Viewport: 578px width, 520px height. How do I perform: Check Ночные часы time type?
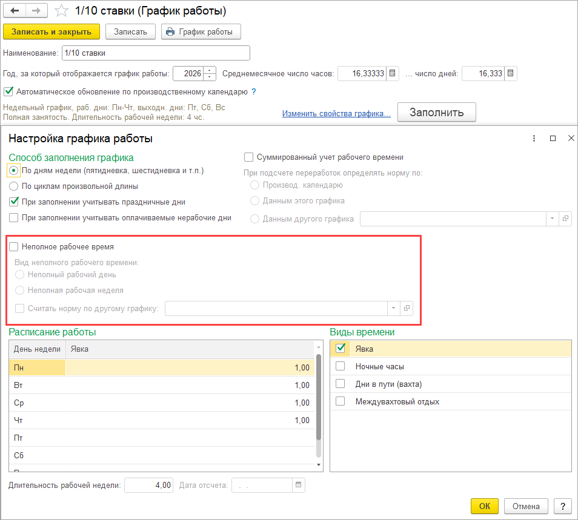(x=340, y=366)
